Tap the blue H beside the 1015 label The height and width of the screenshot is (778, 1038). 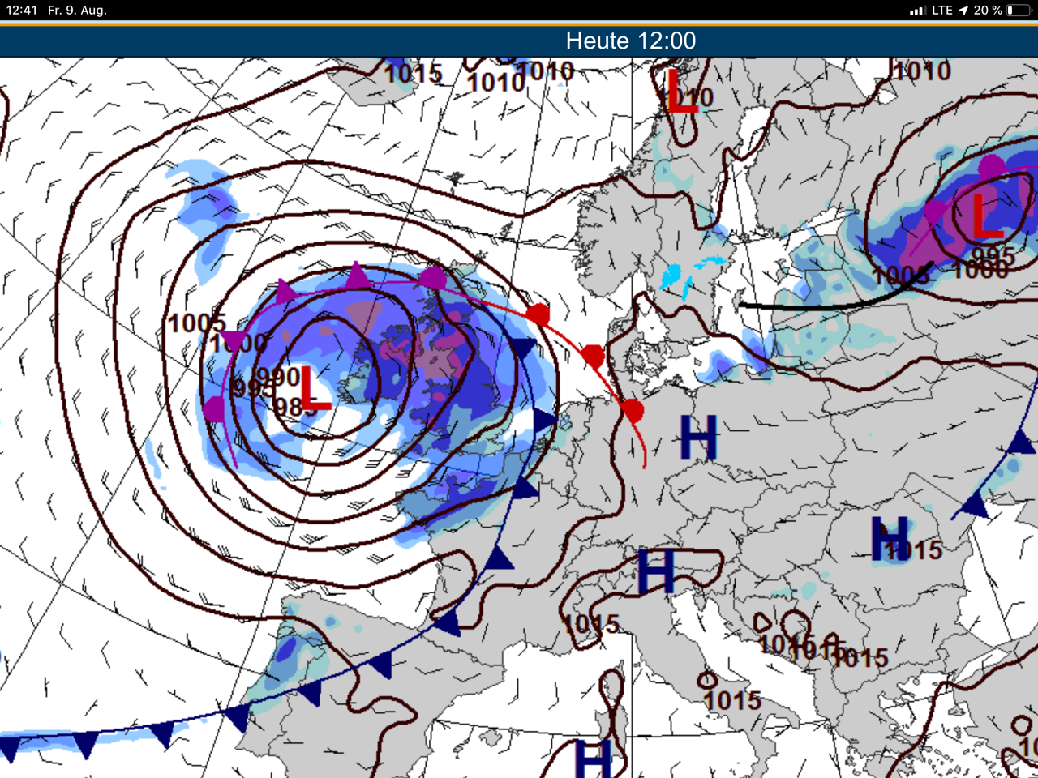click(x=890, y=539)
